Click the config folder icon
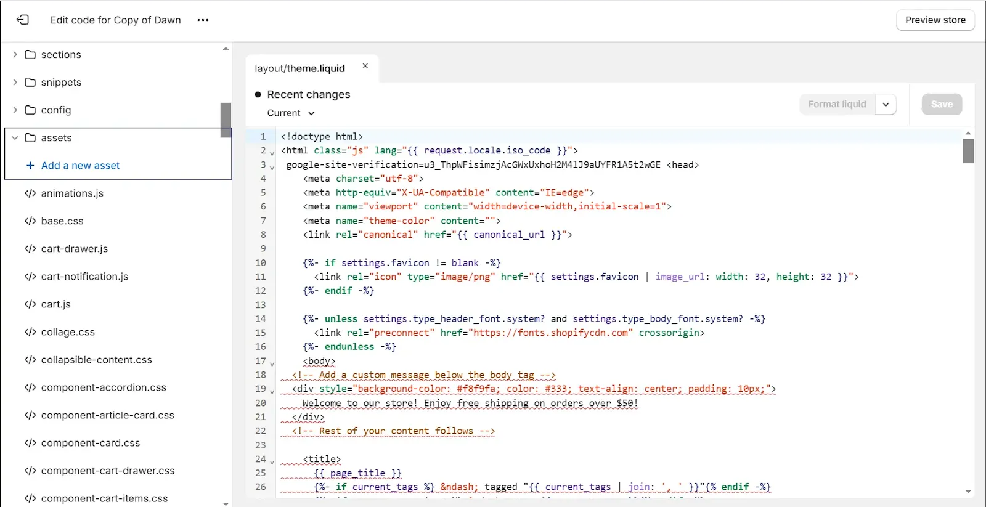The image size is (986, 507). (30, 110)
